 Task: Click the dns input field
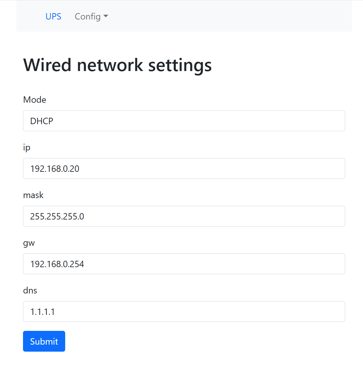184,312
